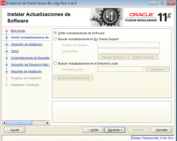
Task: Open Ayuda help
Action: [x=15, y=130]
